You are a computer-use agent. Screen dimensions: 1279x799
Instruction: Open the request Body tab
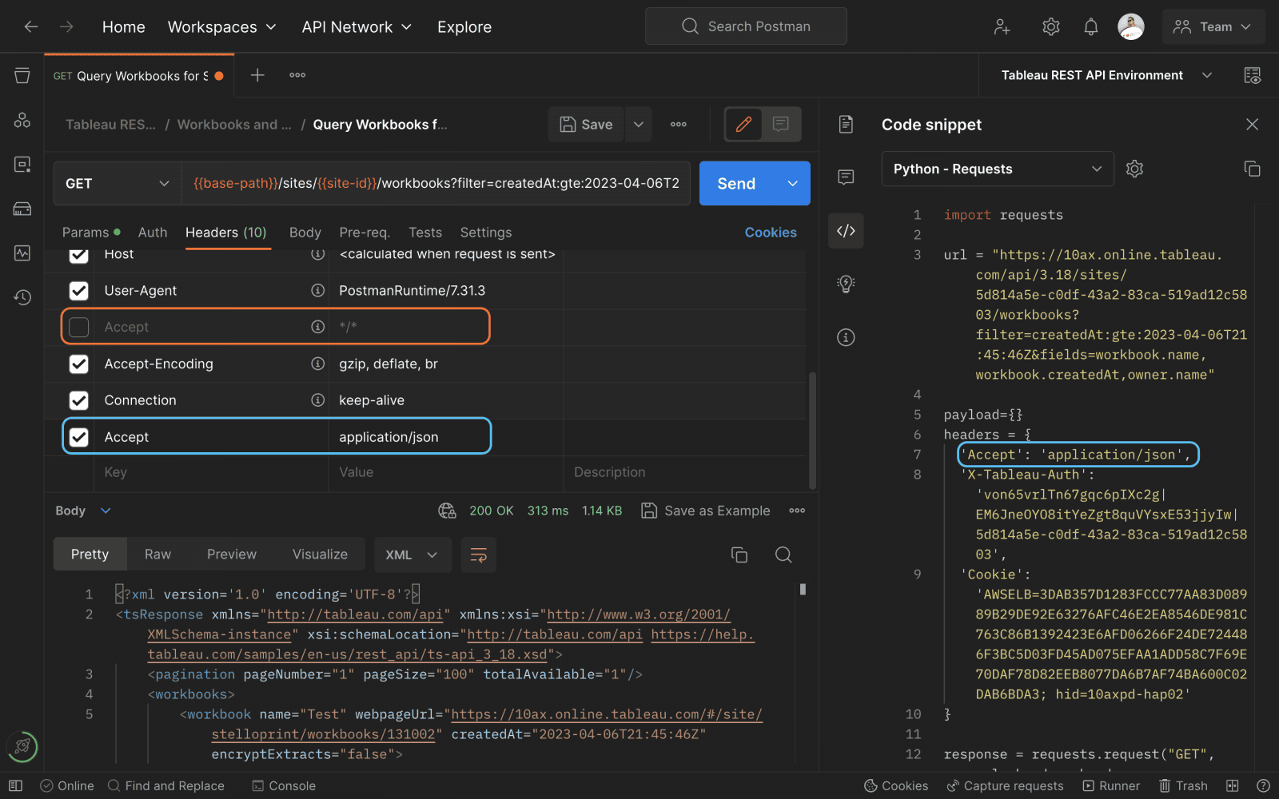click(305, 233)
